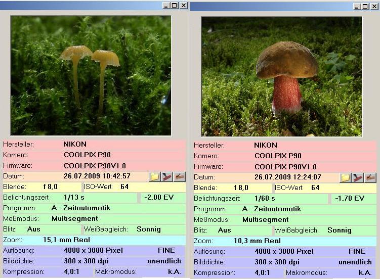Click stamp icon in the 10:42:57 date row

coord(167,176)
